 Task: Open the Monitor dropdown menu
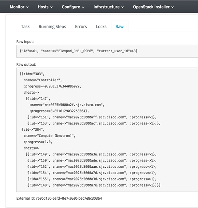(x=19, y=7)
